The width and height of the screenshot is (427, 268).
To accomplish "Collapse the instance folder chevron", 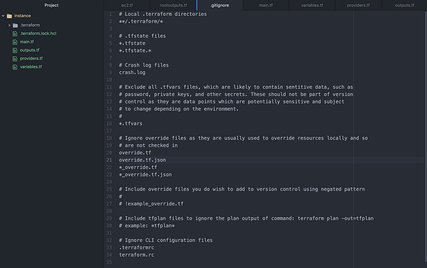I will coord(3,16).
